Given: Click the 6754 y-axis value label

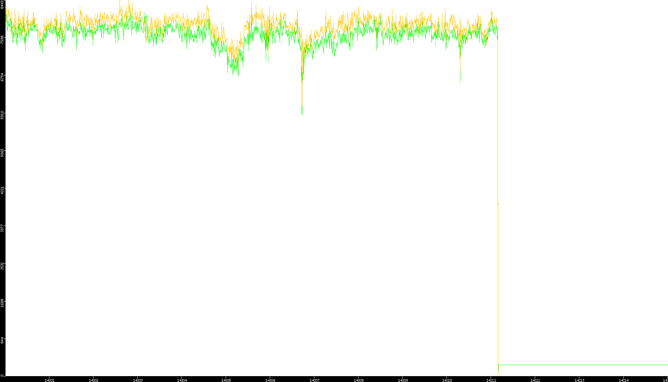Looking at the screenshot, I should (x=2, y=77).
